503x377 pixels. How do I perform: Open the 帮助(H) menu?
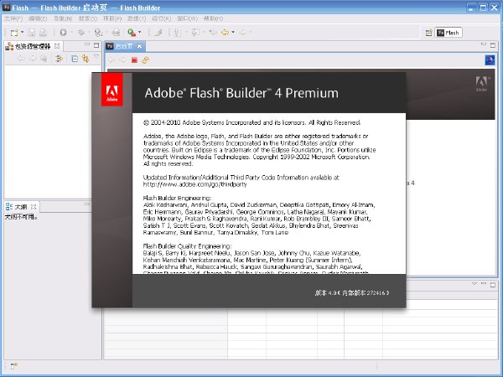click(x=213, y=18)
